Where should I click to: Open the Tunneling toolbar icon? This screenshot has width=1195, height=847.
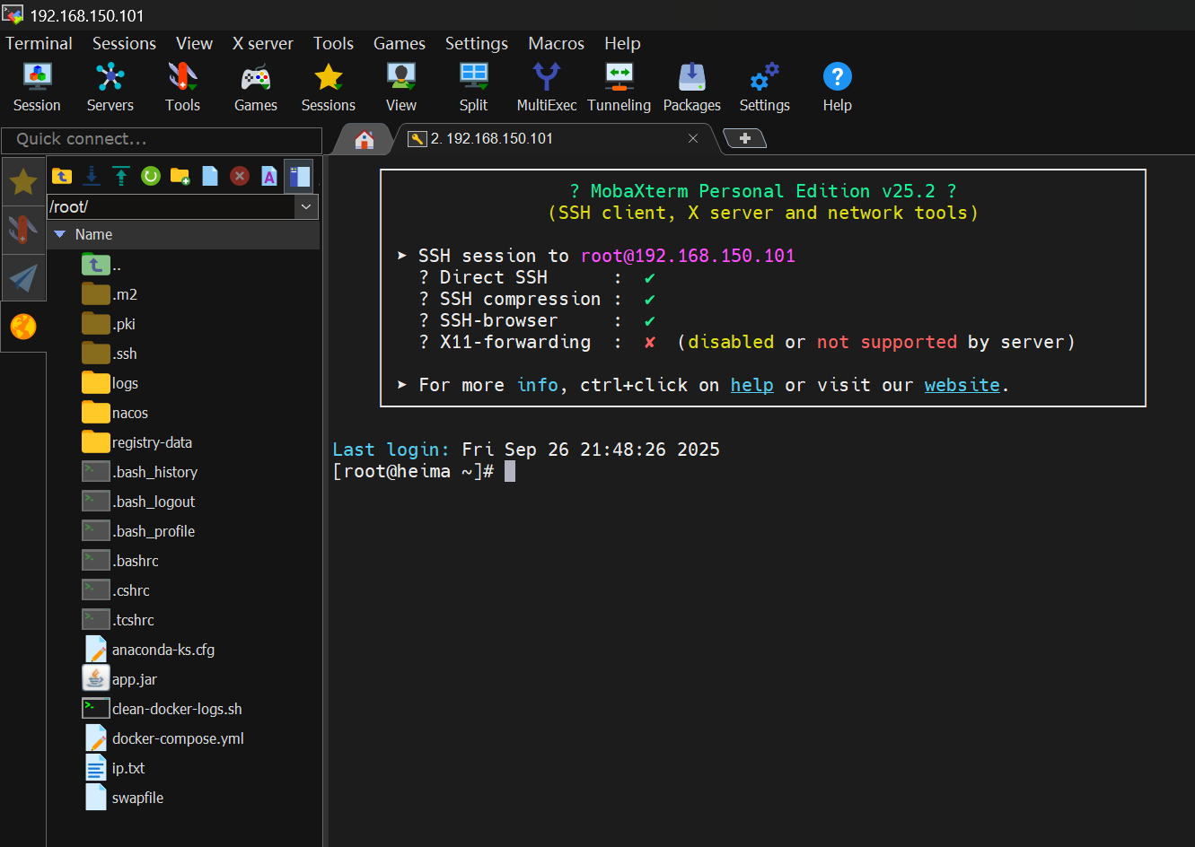click(619, 87)
